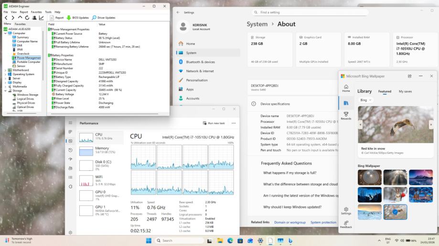The height and width of the screenshot is (246, 439).
Task: Select Sensor in AIDA64 tree
Action: point(21,66)
